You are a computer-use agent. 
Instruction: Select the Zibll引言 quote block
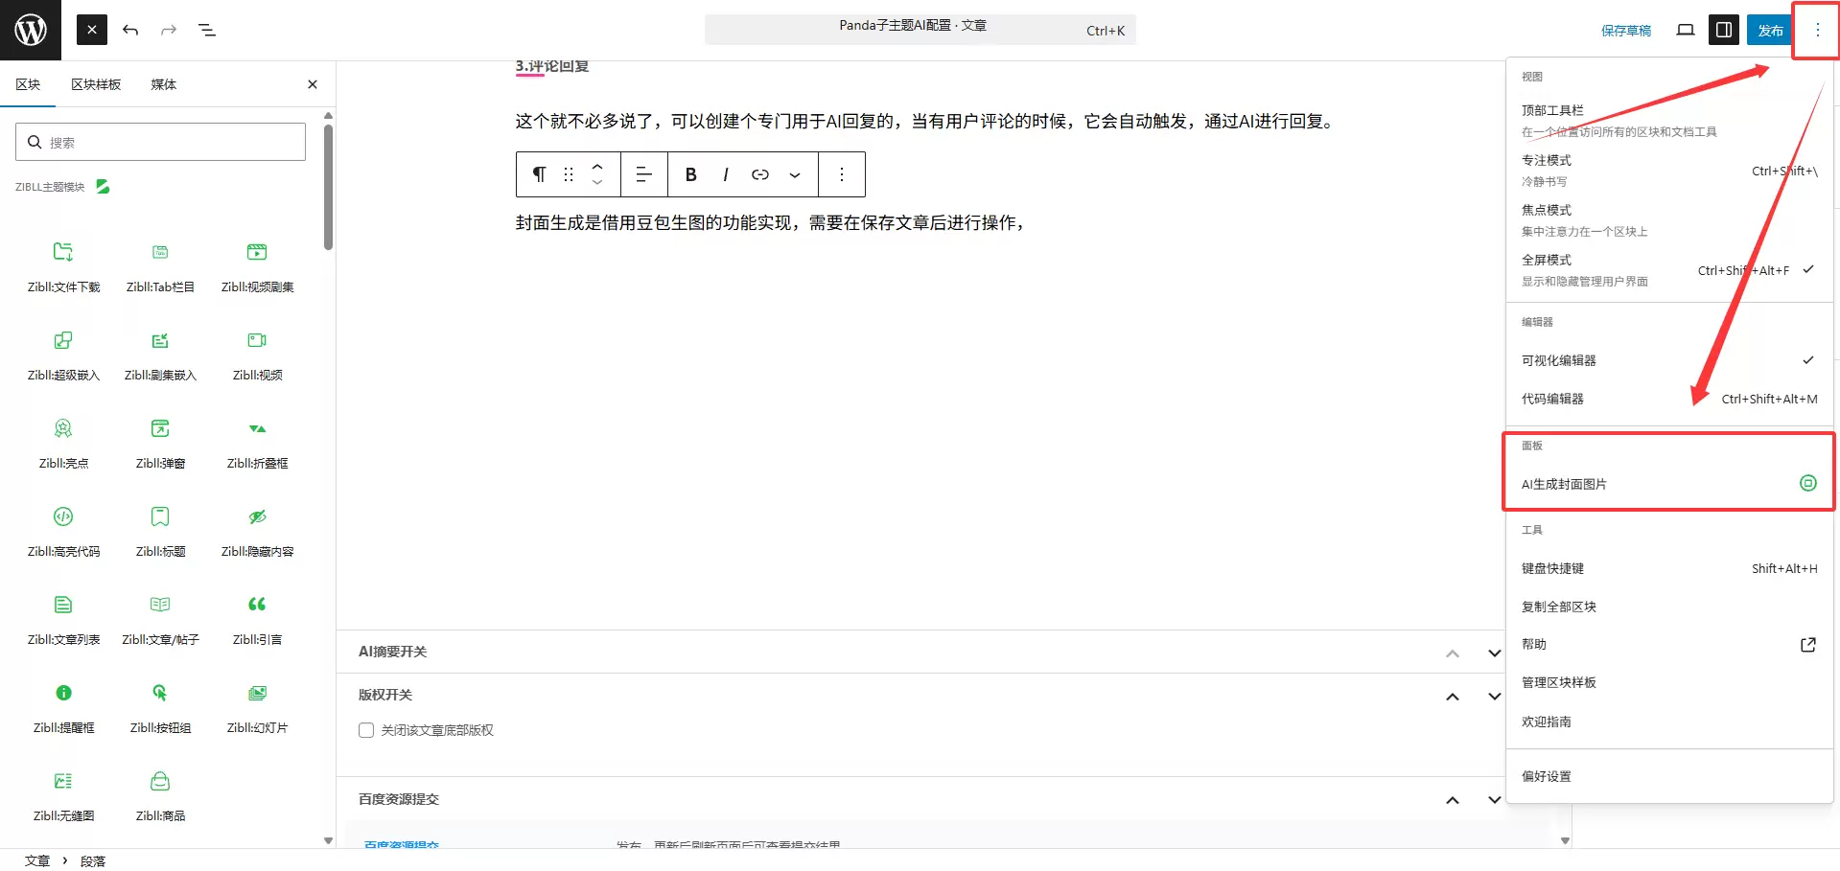(256, 618)
